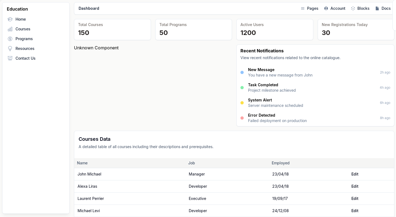The width and height of the screenshot is (396, 217).
Task: Click the Courses bar chart icon
Action: (10, 29)
